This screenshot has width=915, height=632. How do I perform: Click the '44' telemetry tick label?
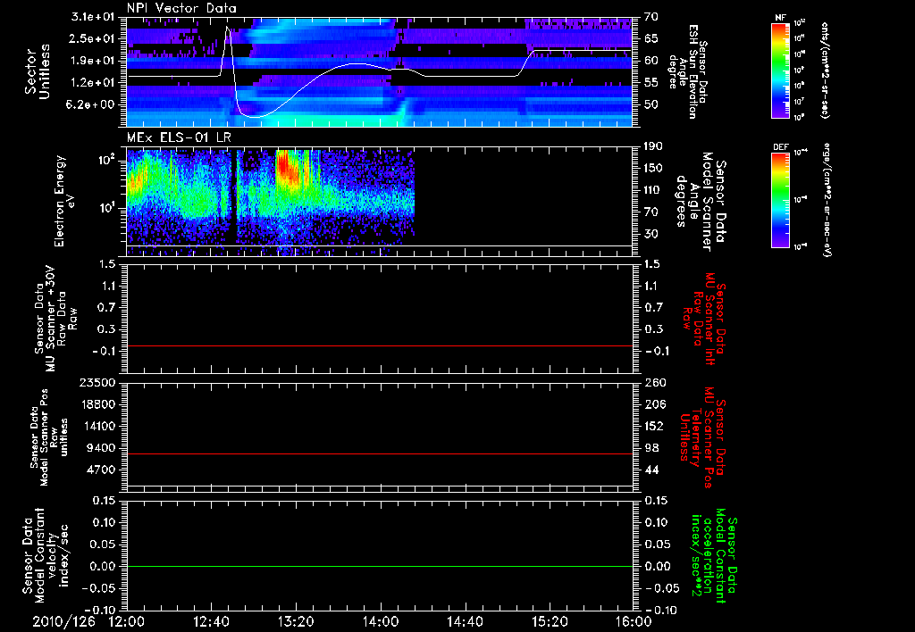pyautogui.click(x=651, y=470)
